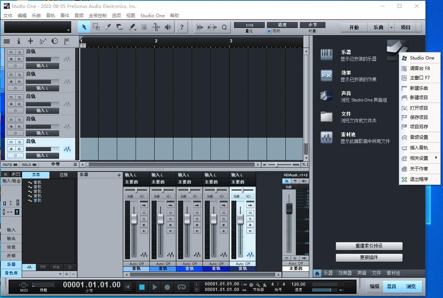This screenshot has width=443, height=298.
Task: Open the 1/16 量化 quantize dropdown
Action: (x=249, y=25)
